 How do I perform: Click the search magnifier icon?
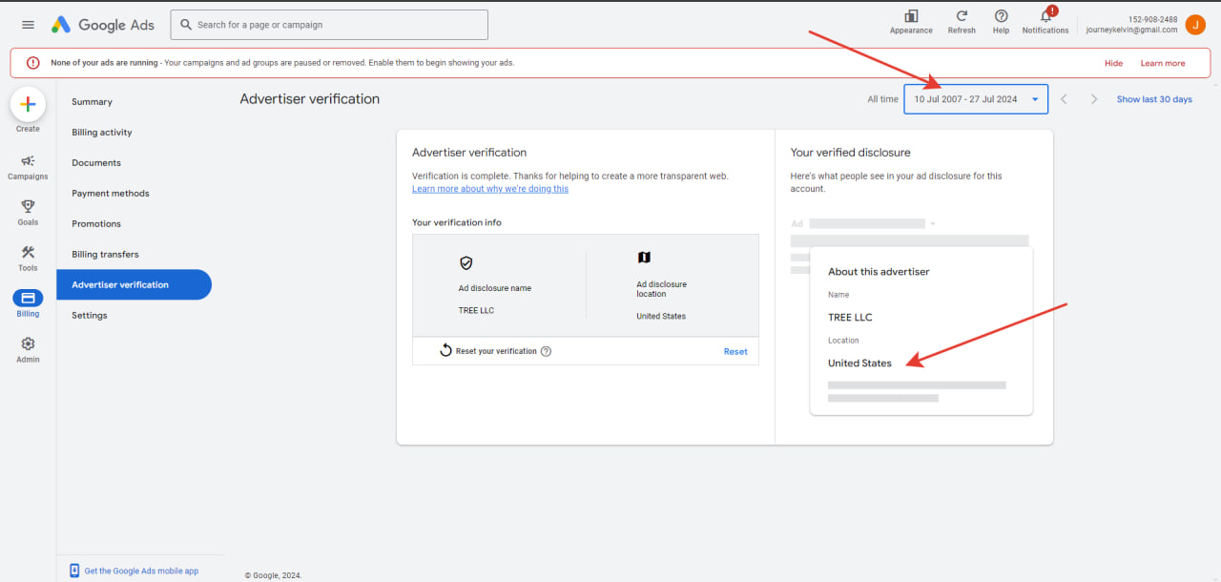click(x=185, y=25)
